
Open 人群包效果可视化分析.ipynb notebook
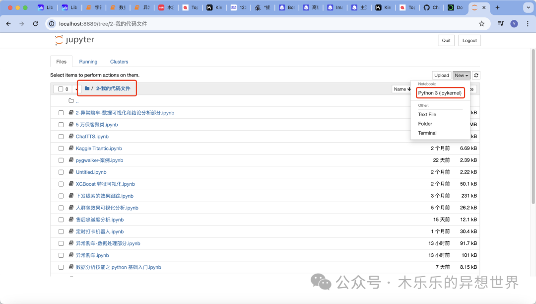[x=107, y=208]
